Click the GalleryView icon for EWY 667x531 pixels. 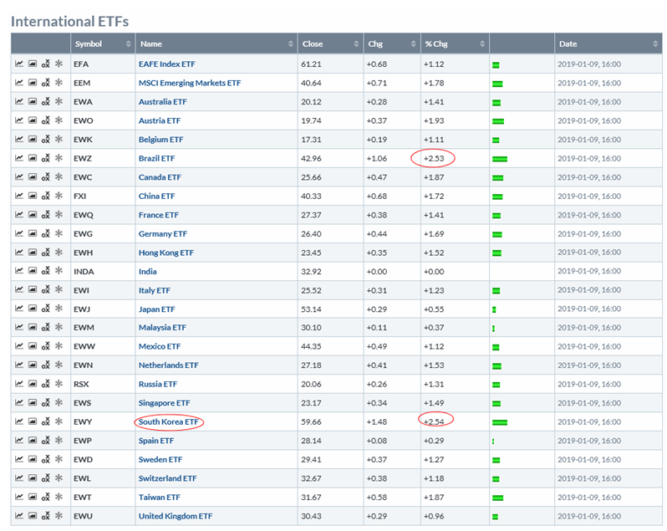click(33, 421)
